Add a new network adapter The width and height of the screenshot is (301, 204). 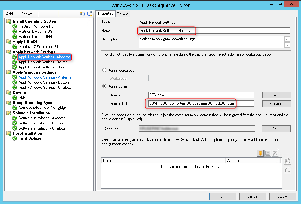260,153
